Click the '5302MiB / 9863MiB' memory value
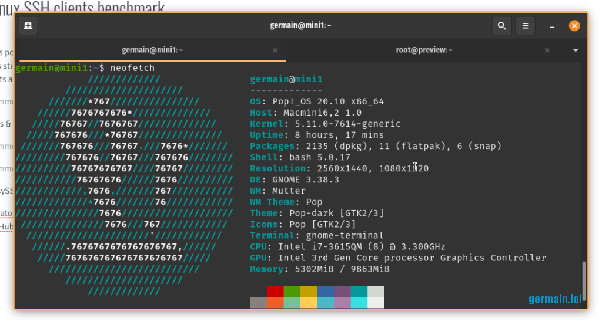 pyautogui.click(x=342, y=269)
